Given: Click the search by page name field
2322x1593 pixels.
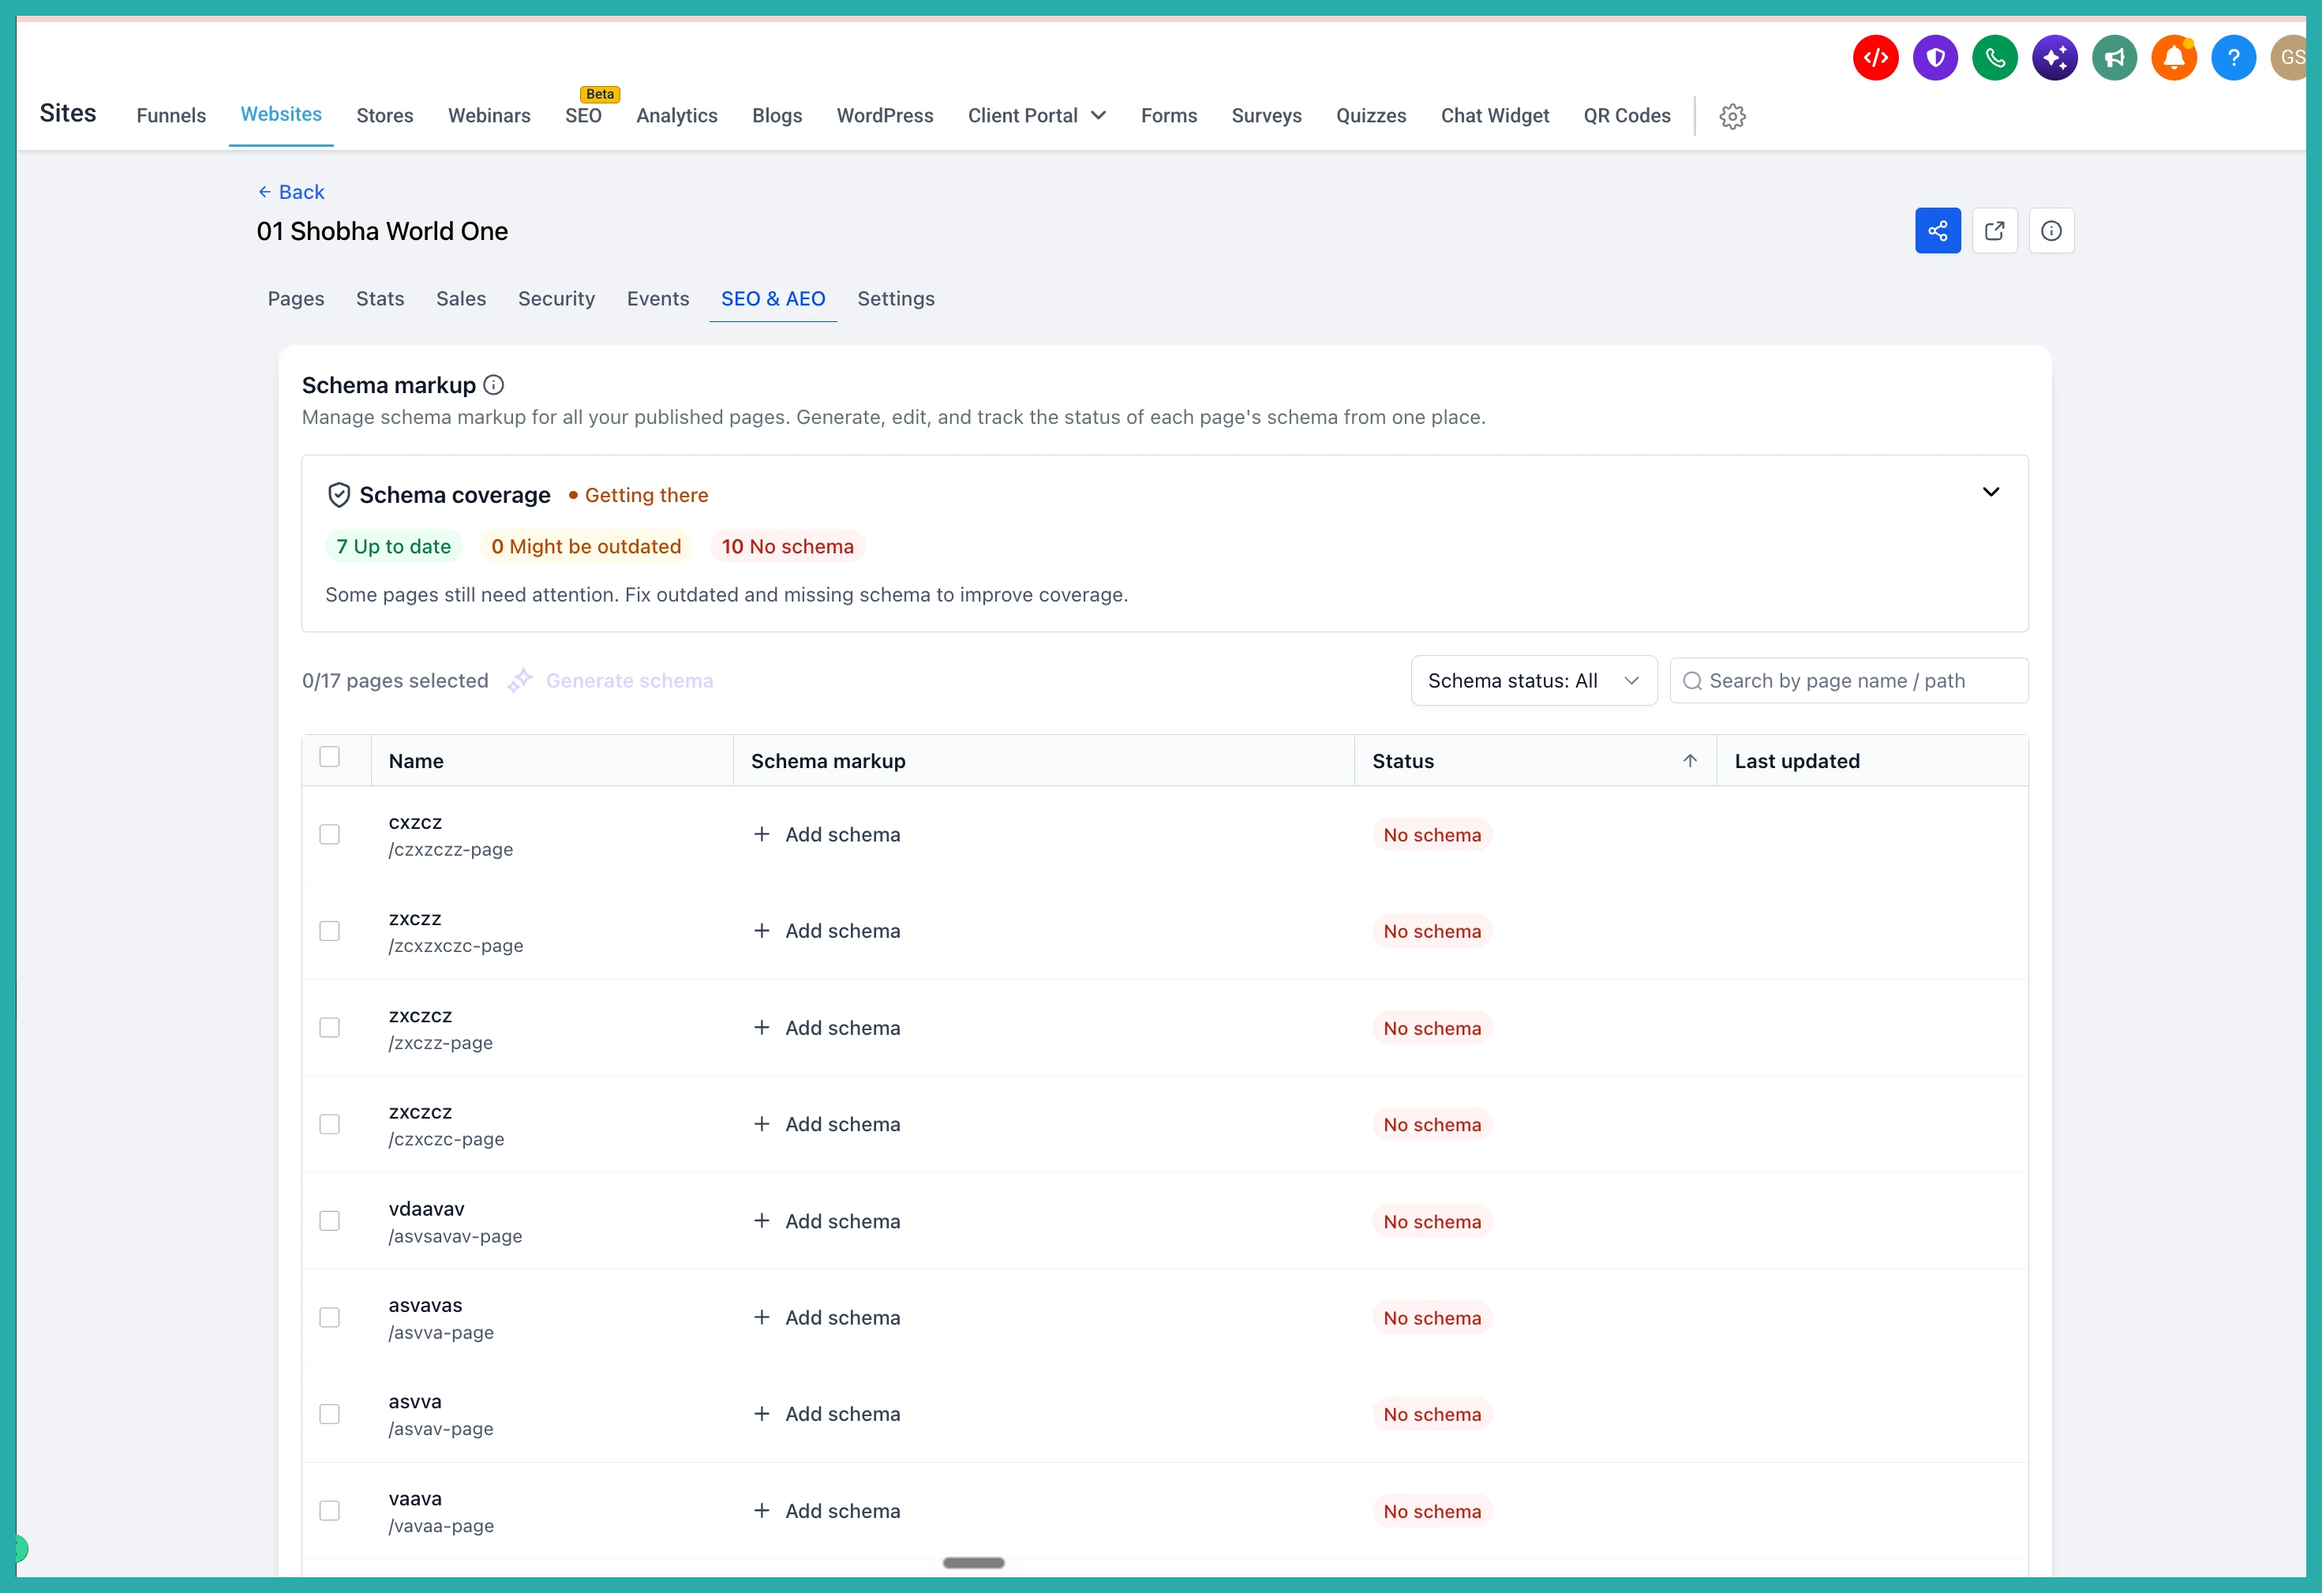Looking at the screenshot, I should point(1848,680).
